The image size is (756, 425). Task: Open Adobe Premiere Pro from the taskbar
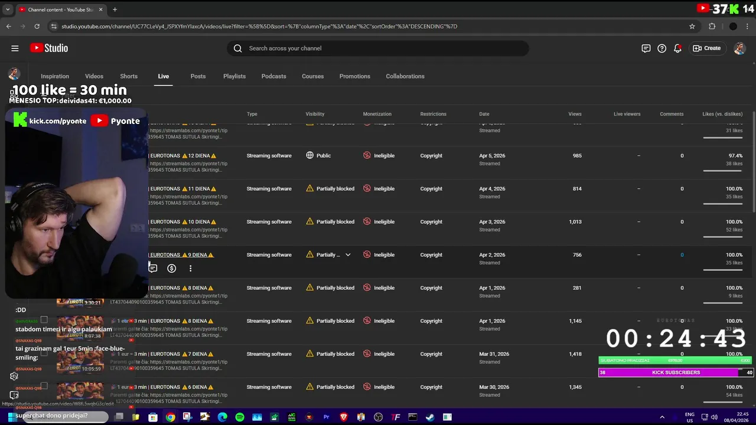point(326,417)
